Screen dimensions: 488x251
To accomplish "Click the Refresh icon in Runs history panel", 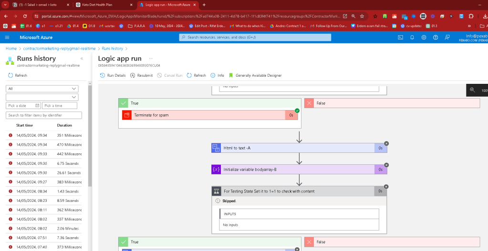I will tap(10, 75).
